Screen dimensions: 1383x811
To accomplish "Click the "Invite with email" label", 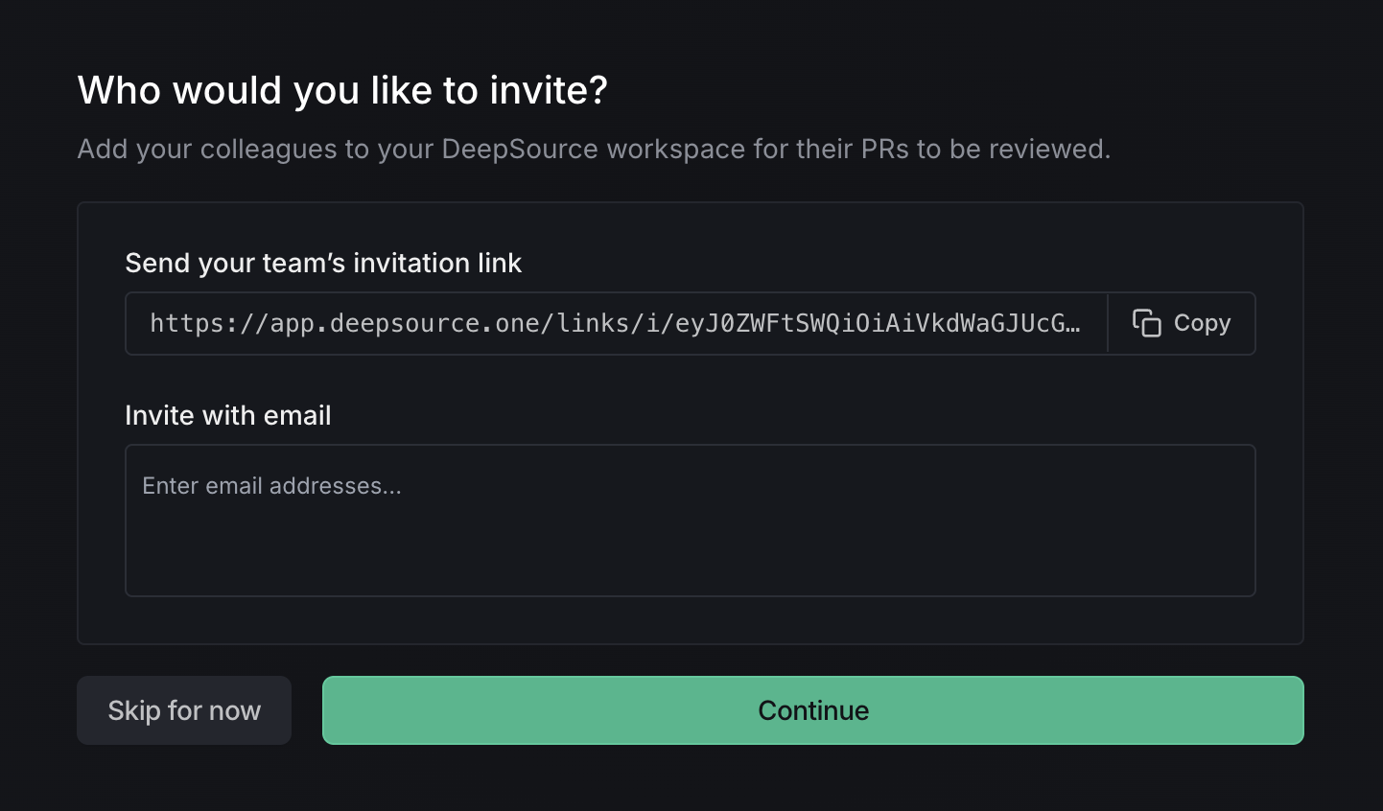I will [228, 415].
